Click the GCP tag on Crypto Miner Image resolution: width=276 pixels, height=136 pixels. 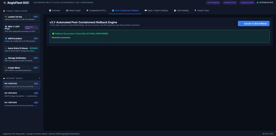pyautogui.click(x=36, y=68)
